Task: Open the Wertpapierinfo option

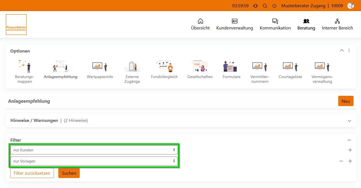Action: 100,67
